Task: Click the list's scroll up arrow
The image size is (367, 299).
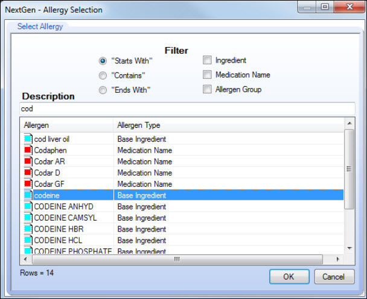Action: 349,123
